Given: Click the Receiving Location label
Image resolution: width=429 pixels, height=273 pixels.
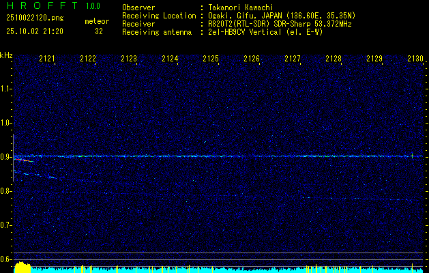Looking at the screenshot, I should click(159, 16).
